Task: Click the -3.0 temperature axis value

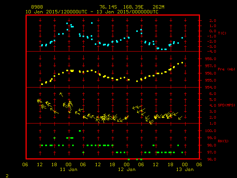Action: pos(211,47)
